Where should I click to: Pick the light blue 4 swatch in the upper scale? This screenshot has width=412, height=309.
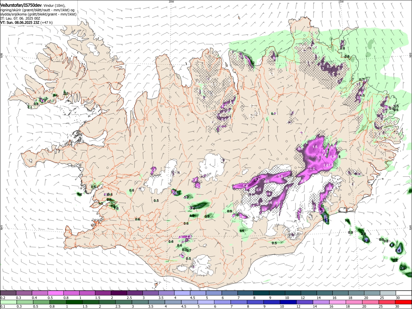tap(182, 293)
